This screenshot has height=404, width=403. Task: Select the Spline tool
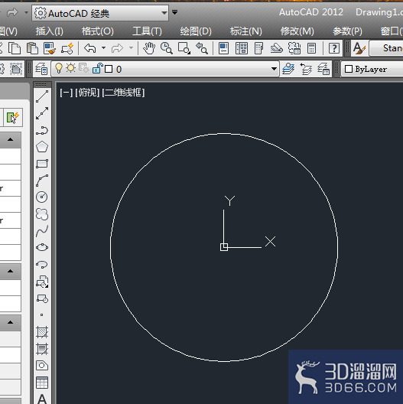tap(42, 231)
